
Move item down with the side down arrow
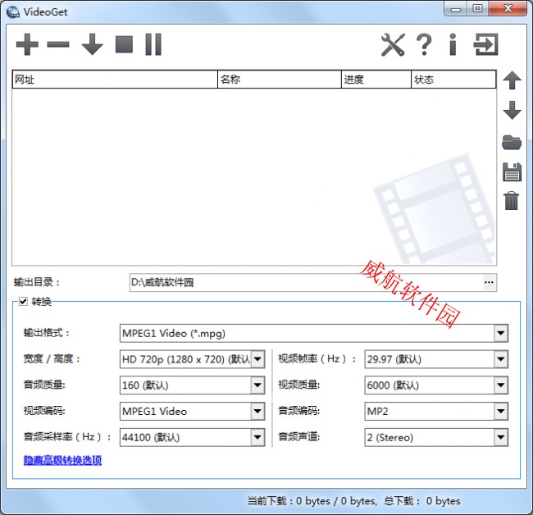[x=512, y=110]
